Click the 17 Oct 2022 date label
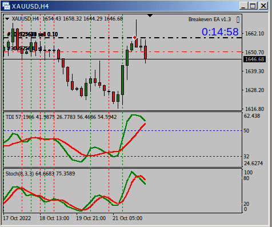Viewport: 272px width, 227px height. pyautogui.click(x=17, y=218)
